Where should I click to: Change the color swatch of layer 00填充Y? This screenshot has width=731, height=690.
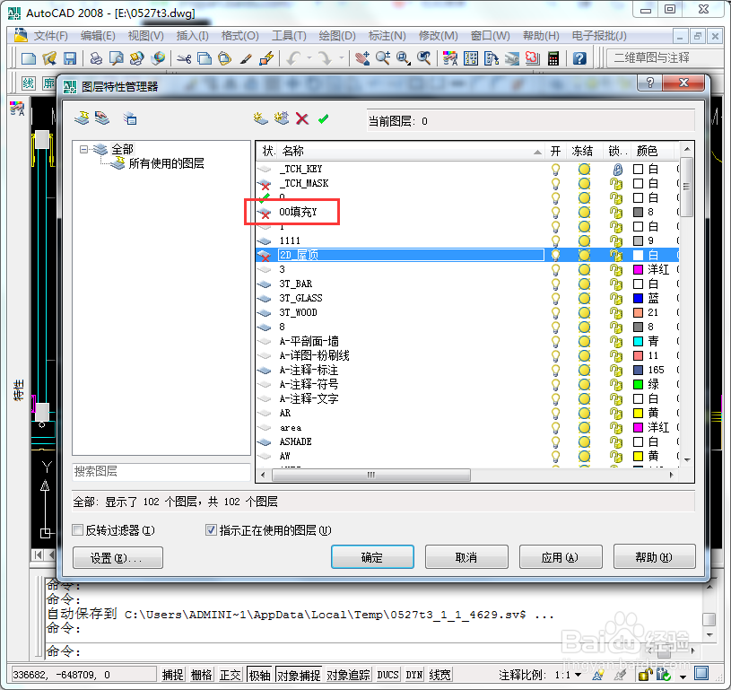click(637, 212)
